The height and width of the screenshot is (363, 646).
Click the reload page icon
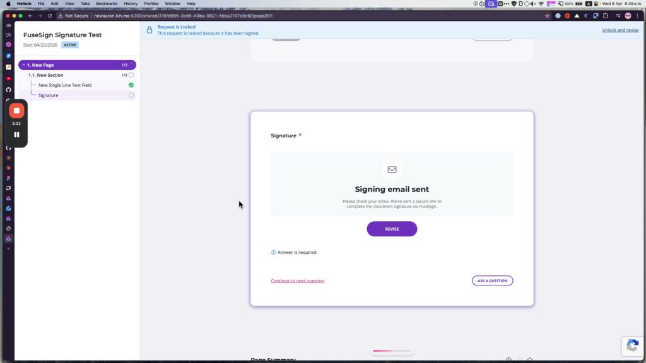(50, 16)
